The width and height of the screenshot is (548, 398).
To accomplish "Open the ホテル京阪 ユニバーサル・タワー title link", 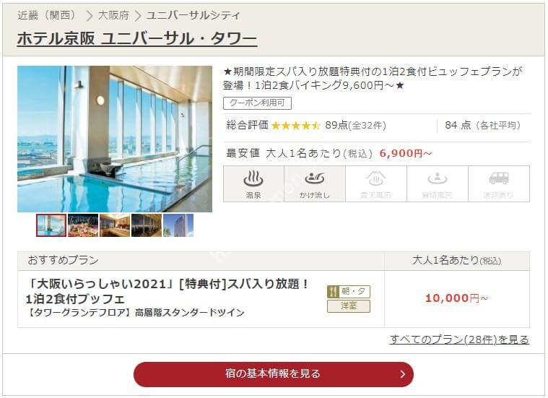I will 137,38.
